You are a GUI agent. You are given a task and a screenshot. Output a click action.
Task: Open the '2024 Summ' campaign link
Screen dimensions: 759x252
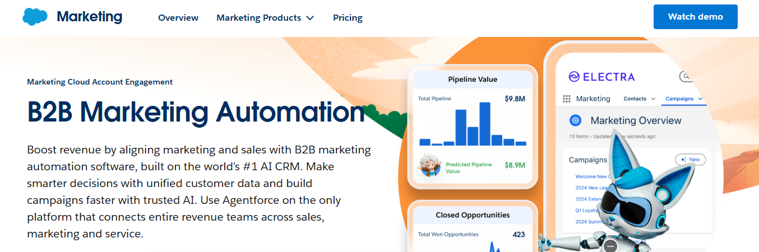tap(589, 222)
